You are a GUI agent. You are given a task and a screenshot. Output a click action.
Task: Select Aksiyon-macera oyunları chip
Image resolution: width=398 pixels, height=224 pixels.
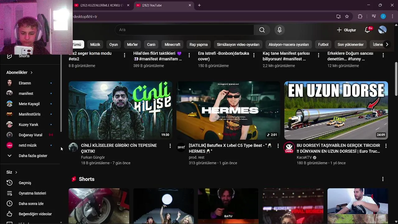[x=289, y=44]
